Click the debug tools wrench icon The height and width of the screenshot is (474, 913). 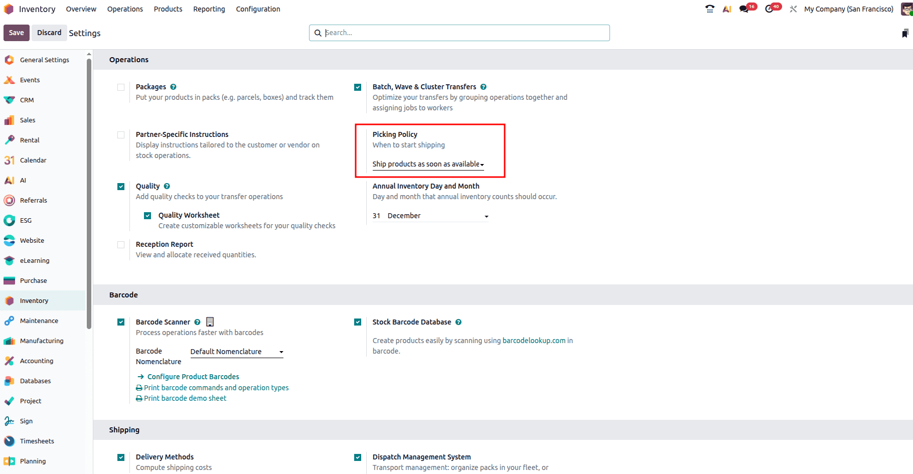click(x=793, y=9)
